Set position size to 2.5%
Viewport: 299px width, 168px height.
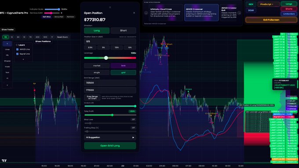coord(90,47)
